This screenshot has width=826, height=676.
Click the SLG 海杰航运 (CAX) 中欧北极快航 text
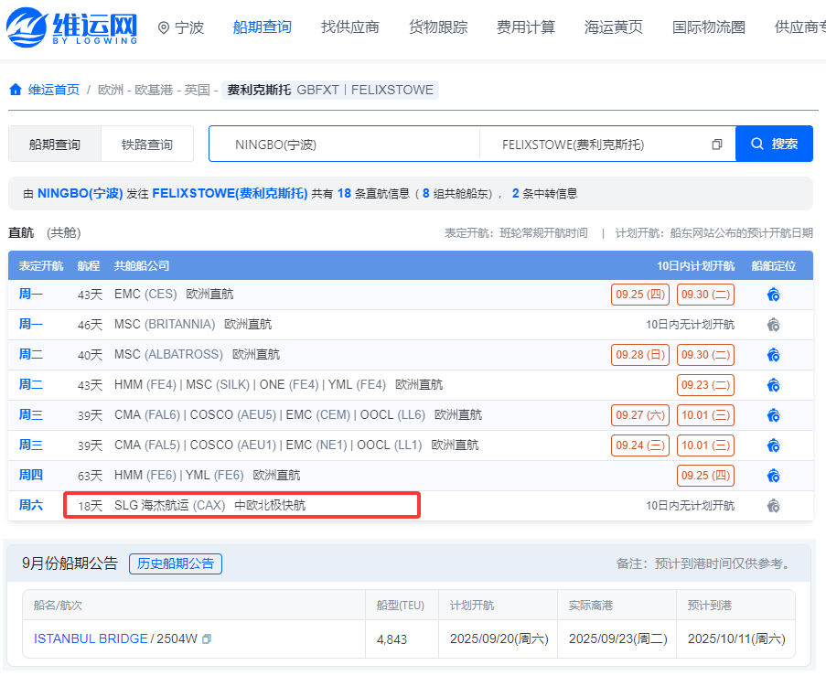point(209,505)
